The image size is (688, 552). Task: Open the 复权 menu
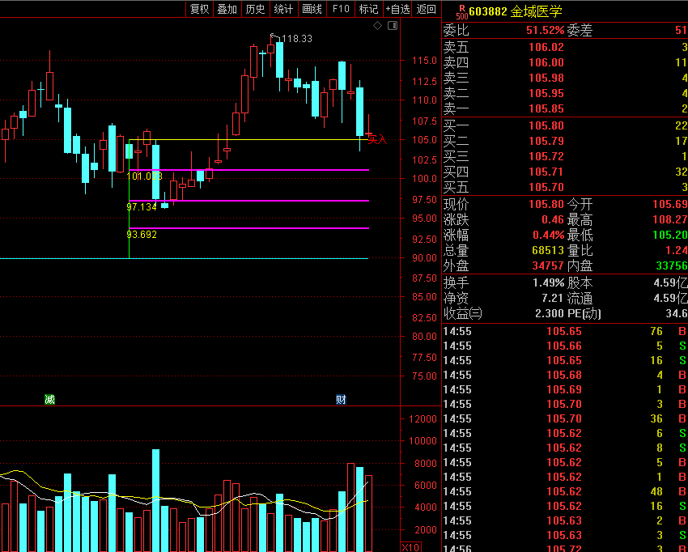click(199, 9)
